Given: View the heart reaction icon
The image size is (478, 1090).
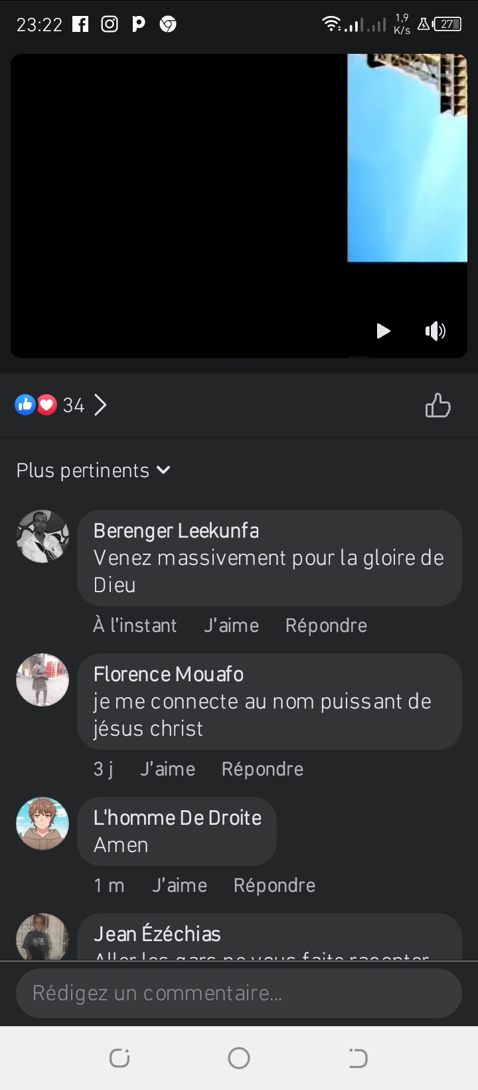Looking at the screenshot, I should pos(47,405).
